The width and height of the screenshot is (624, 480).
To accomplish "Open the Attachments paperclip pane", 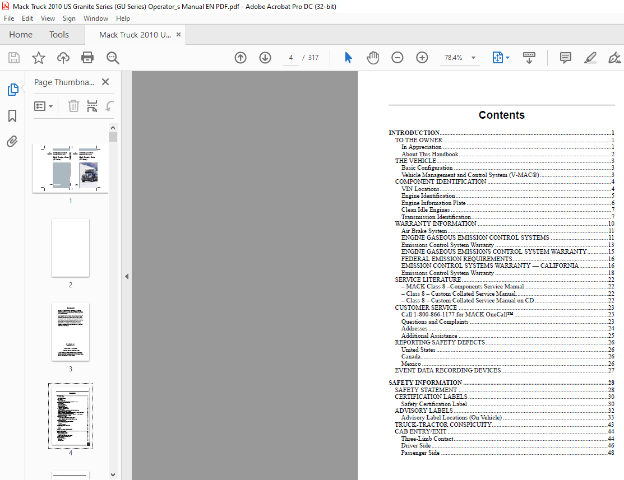I will click(12, 141).
